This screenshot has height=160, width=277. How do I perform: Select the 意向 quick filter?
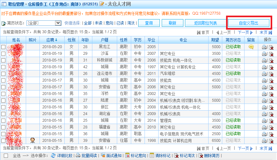(x=109, y=23)
